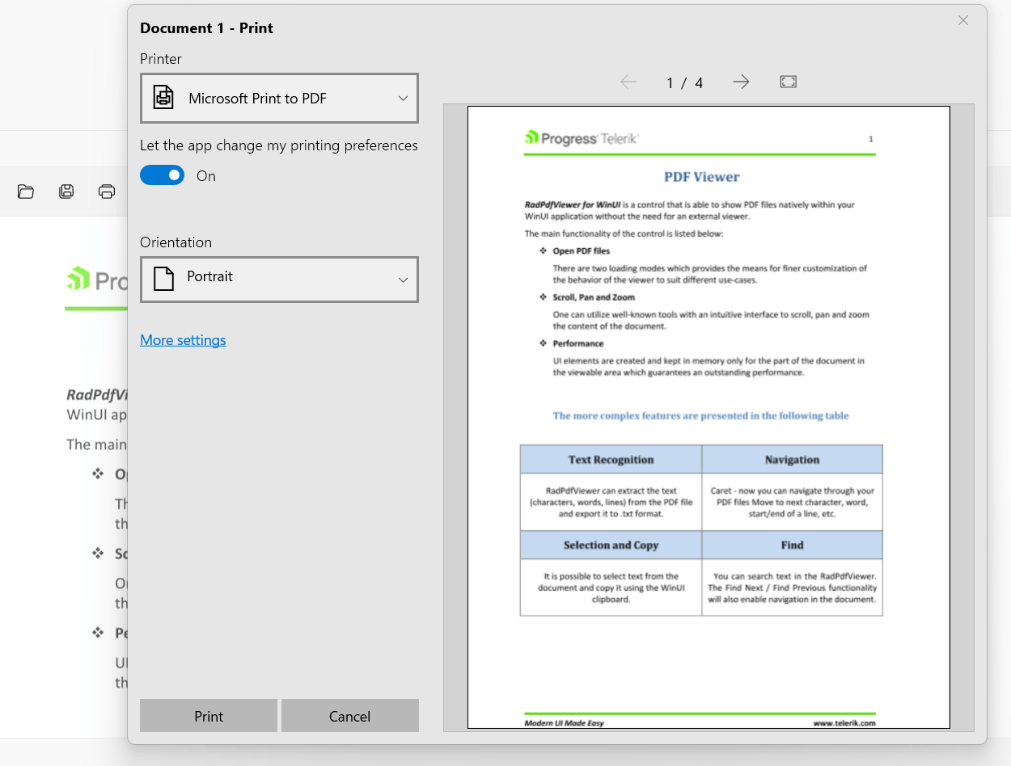
Task: Click the save icon in the toolbar
Action: [x=66, y=191]
